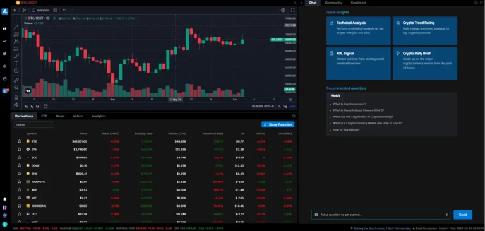Open the KOL Signal card
The width and height of the screenshot is (485, 231).
[x=359, y=63]
